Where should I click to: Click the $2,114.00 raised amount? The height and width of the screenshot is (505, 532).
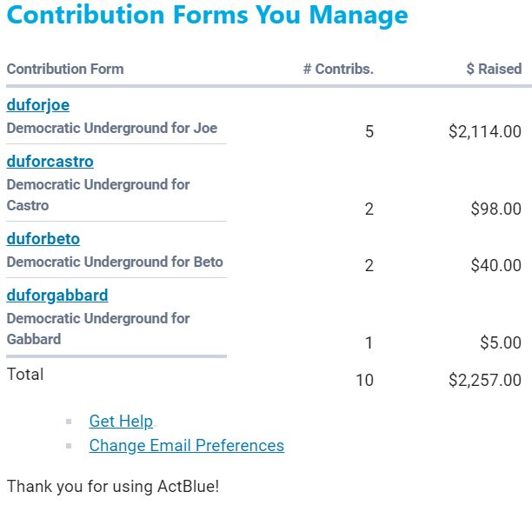(485, 132)
